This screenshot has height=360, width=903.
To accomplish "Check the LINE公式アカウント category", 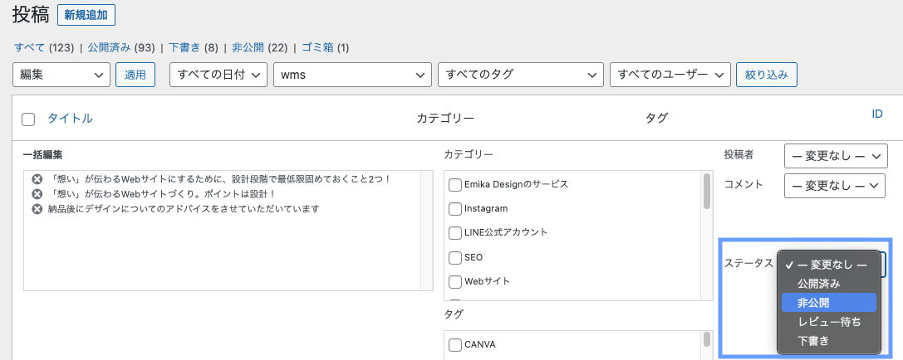I will pyautogui.click(x=455, y=232).
